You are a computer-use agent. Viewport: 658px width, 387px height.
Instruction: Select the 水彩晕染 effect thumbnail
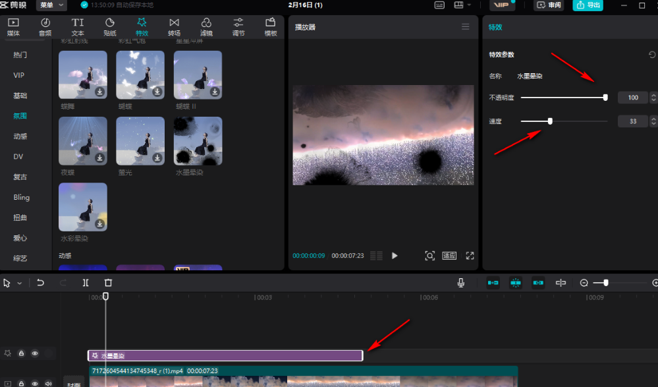[82, 207]
